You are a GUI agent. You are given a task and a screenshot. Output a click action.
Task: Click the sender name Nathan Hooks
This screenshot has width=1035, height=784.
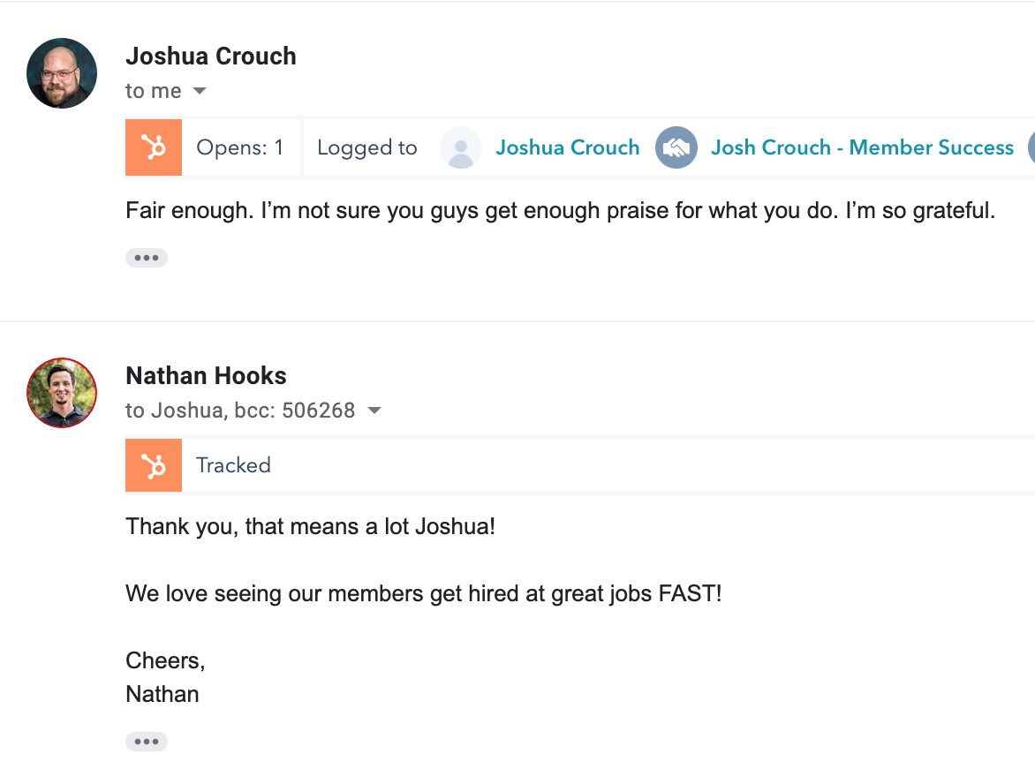206,375
